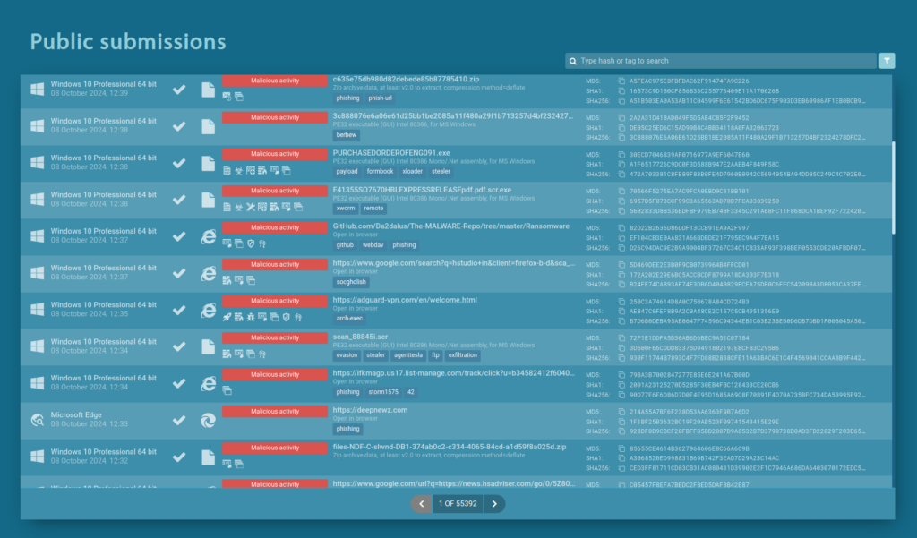917x538 pixels.
Task: Click Microsoft Edge browser icon in deepnewz row
Action: click(208, 418)
